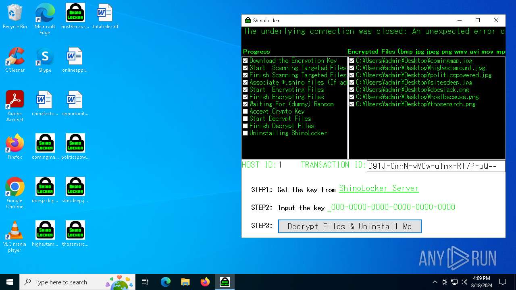The width and height of the screenshot is (516, 290).
Task: Open the VLC media player shortcut
Action: tap(15, 237)
